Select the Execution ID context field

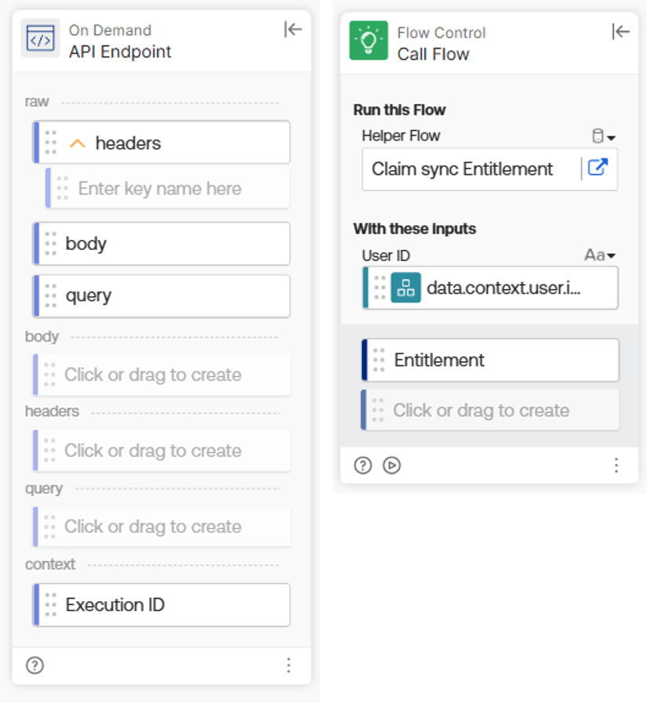pos(162,605)
